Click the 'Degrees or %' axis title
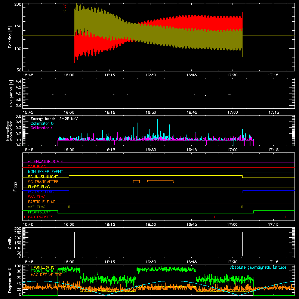 tap(10, 280)
